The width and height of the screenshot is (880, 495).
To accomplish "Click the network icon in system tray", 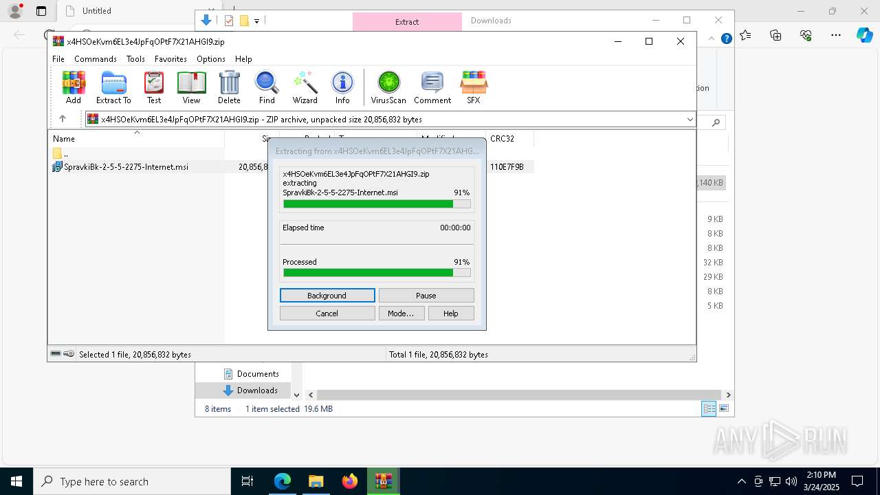I will [775, 481].
